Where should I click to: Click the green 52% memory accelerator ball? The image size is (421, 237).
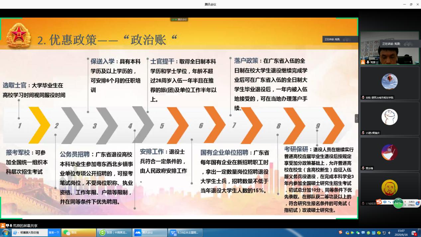pos(398,203)
